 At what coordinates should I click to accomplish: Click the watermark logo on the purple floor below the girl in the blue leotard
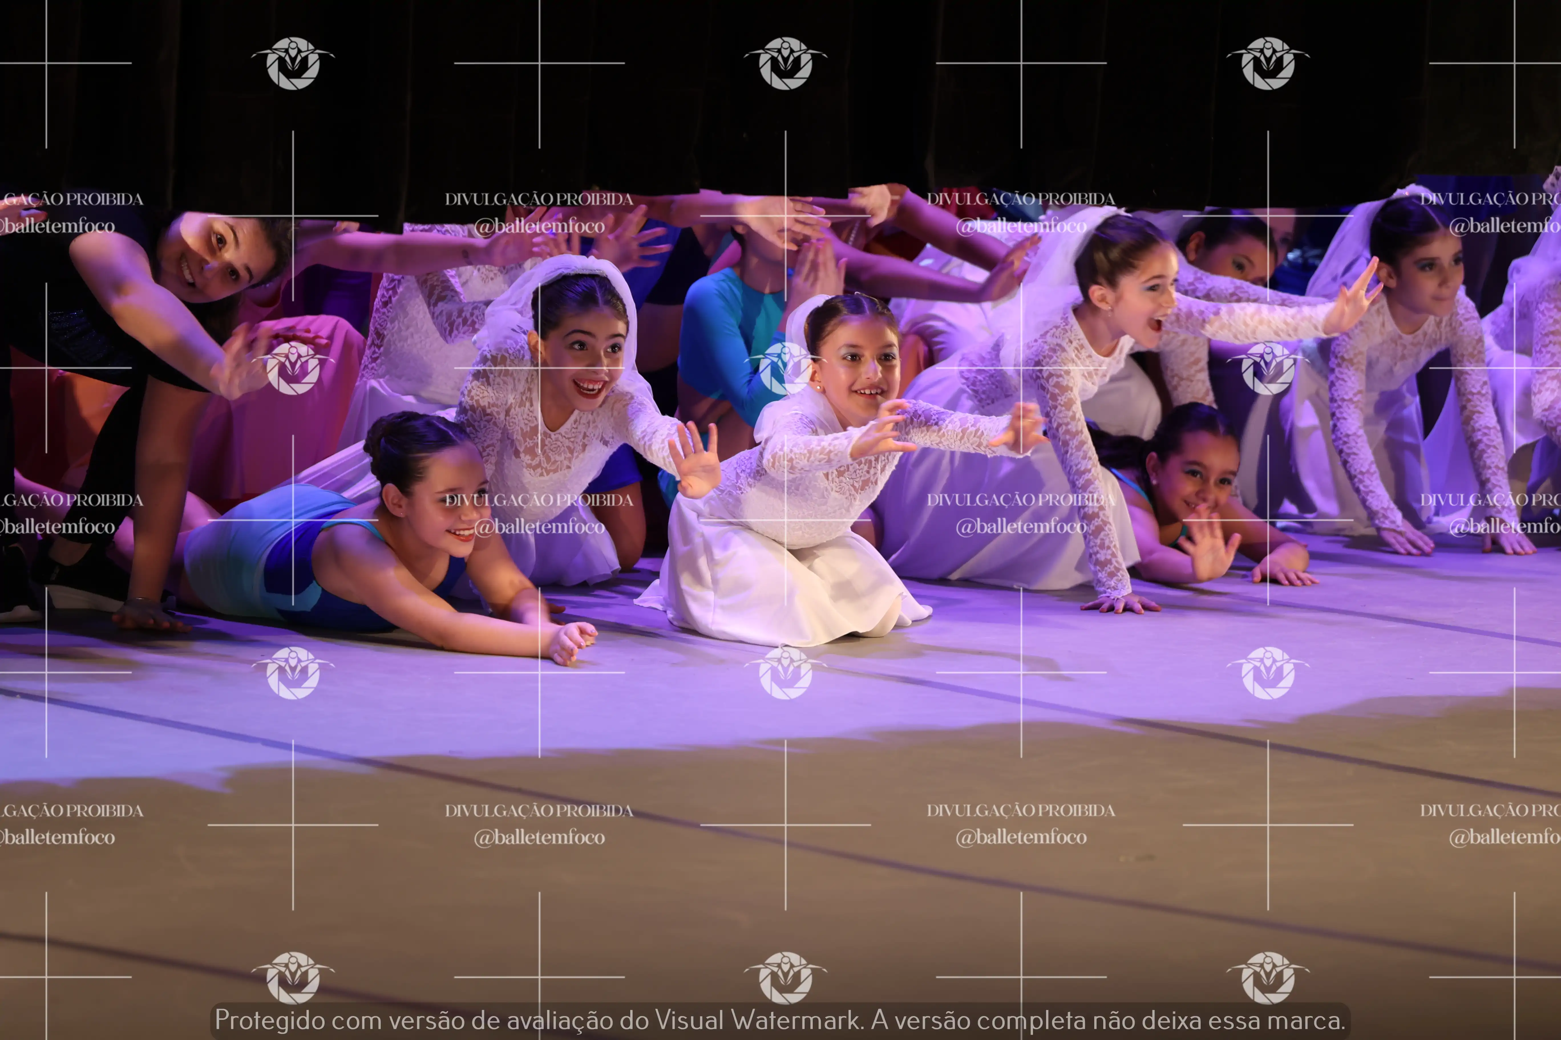[x=293, y=673]
